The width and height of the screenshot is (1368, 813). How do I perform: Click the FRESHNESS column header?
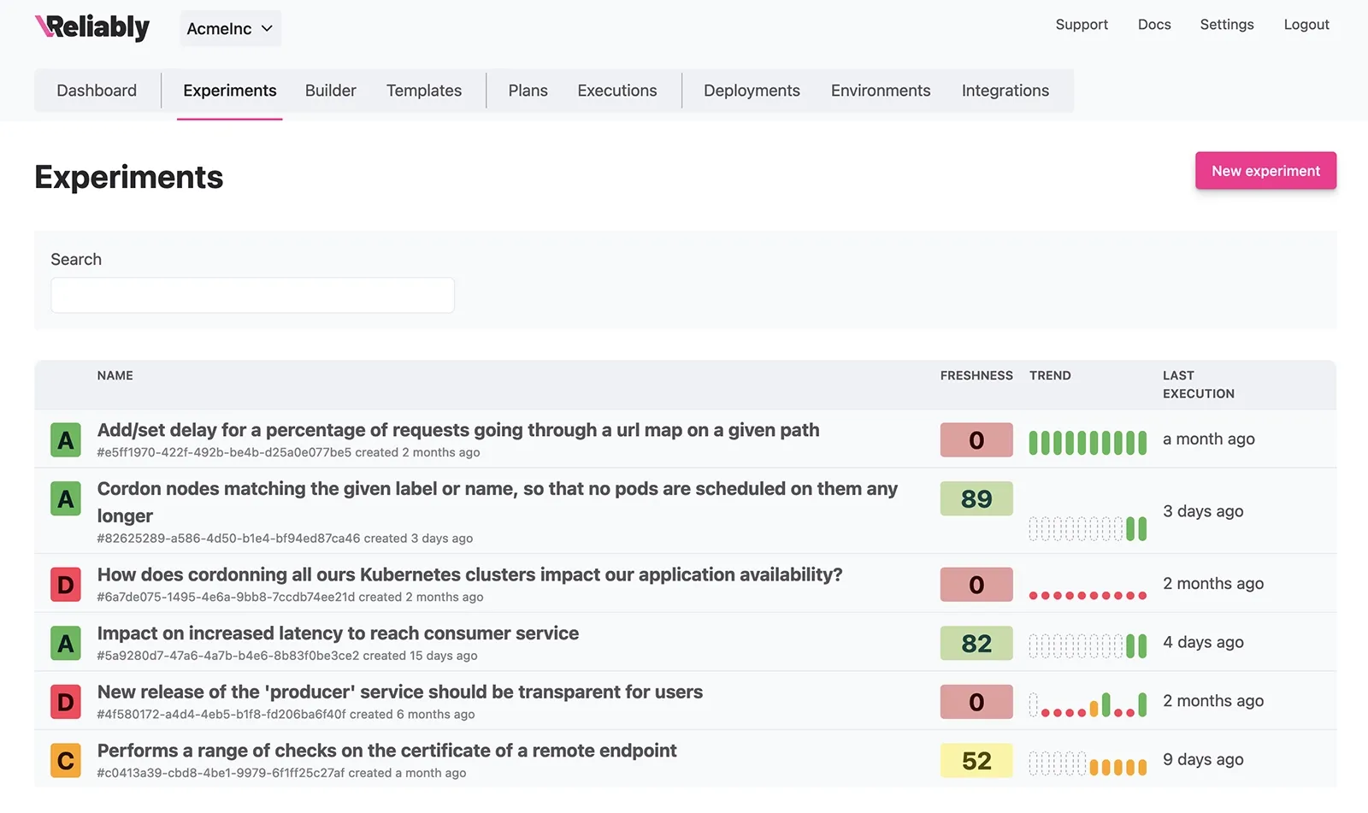pos(976,375)
